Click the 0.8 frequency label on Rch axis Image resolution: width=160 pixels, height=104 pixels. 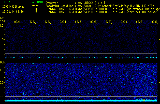[2, 95]
